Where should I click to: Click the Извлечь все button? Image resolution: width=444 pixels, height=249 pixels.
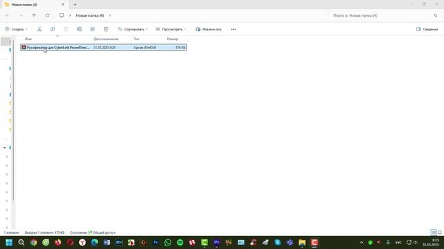pos(208,29)
